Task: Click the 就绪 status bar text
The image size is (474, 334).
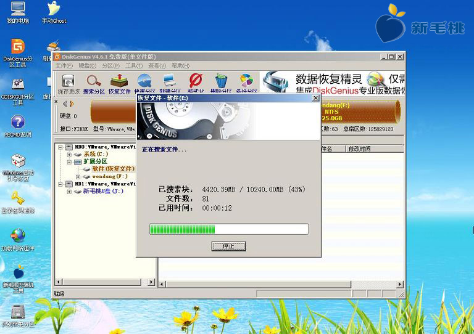Action: coord(59,293)
